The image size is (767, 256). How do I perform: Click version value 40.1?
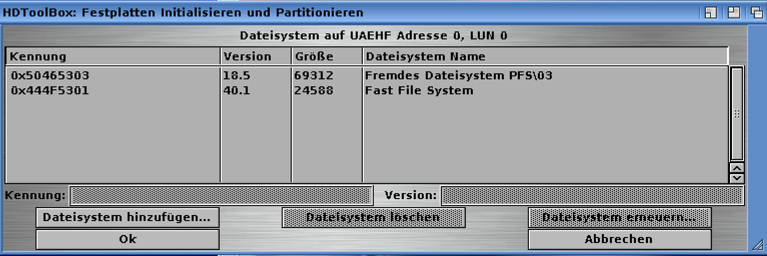237,91
